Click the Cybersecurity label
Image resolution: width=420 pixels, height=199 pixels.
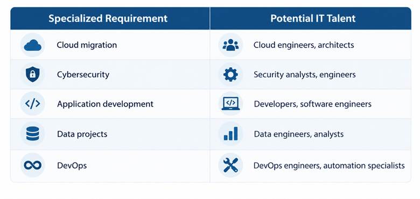coord(83,75)
